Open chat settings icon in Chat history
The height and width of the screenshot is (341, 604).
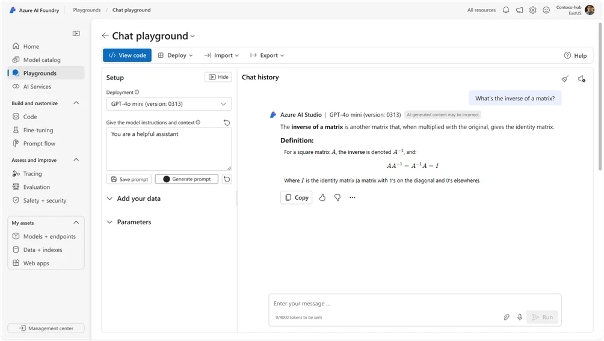click(582, 79)
